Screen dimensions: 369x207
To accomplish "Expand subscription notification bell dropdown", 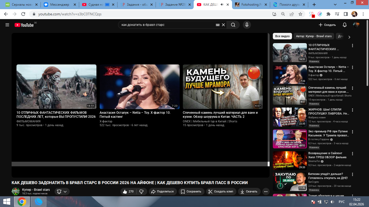I will coord(62,192).
